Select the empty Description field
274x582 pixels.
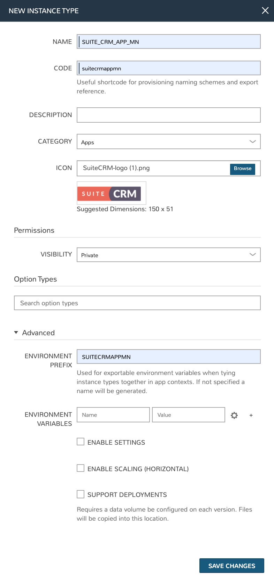168,115
